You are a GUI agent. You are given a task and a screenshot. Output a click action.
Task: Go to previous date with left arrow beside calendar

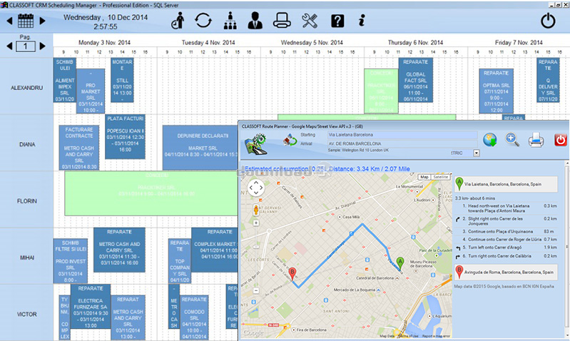pos(9,21)
